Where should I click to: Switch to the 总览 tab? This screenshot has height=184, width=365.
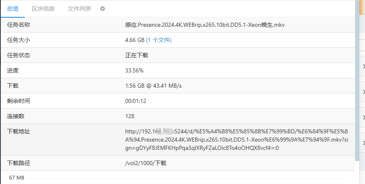point(13,9)
